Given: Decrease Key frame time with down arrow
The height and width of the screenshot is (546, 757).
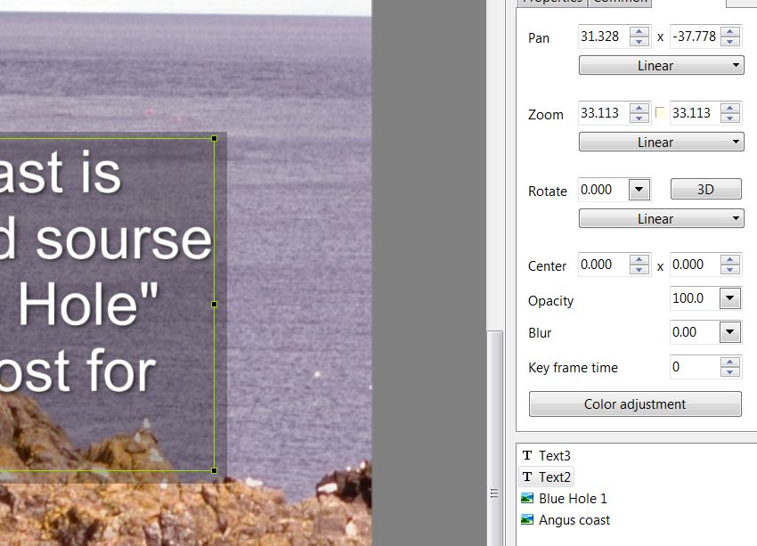Looking at the screenshot, I should 730,372.
